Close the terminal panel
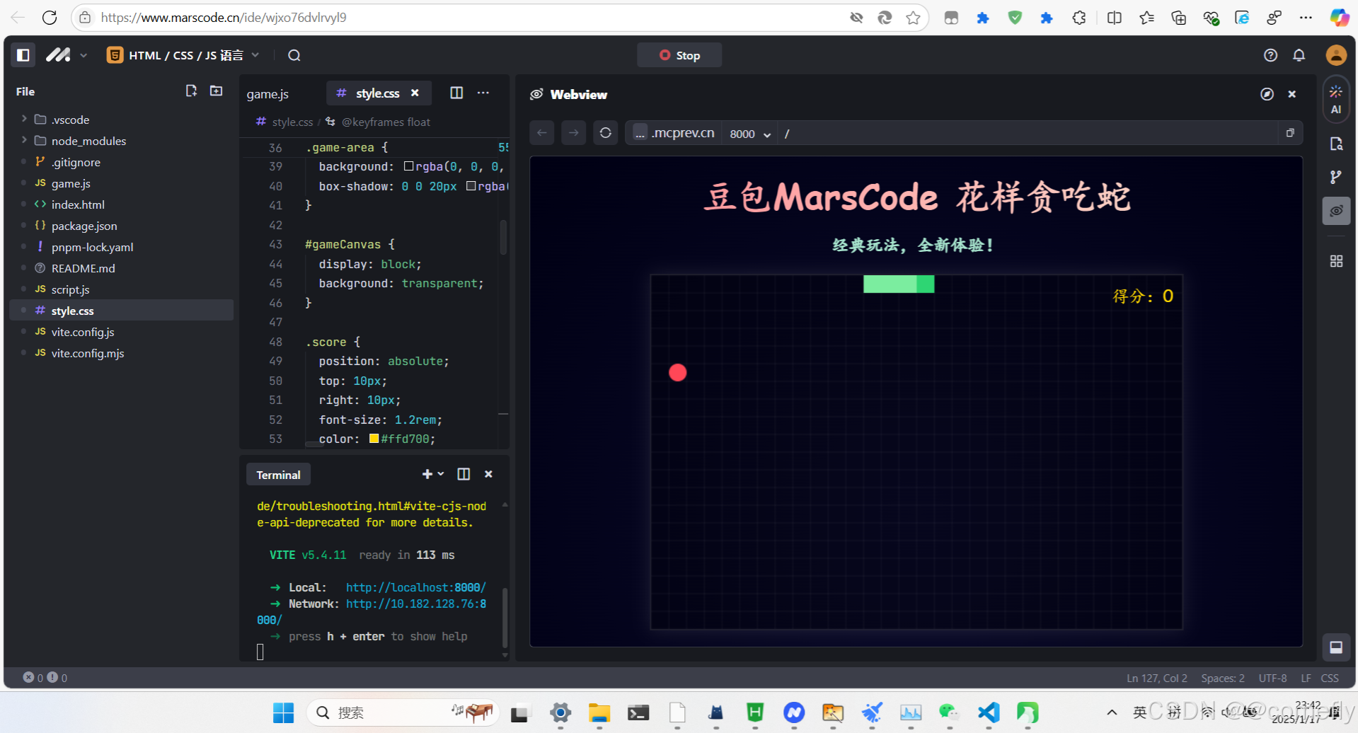The width and height of the screenshot is (1358, 733). (x=488, y=474)
